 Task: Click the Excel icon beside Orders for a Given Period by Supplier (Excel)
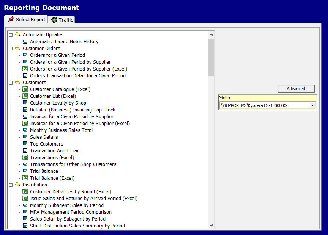click(25, 69)
